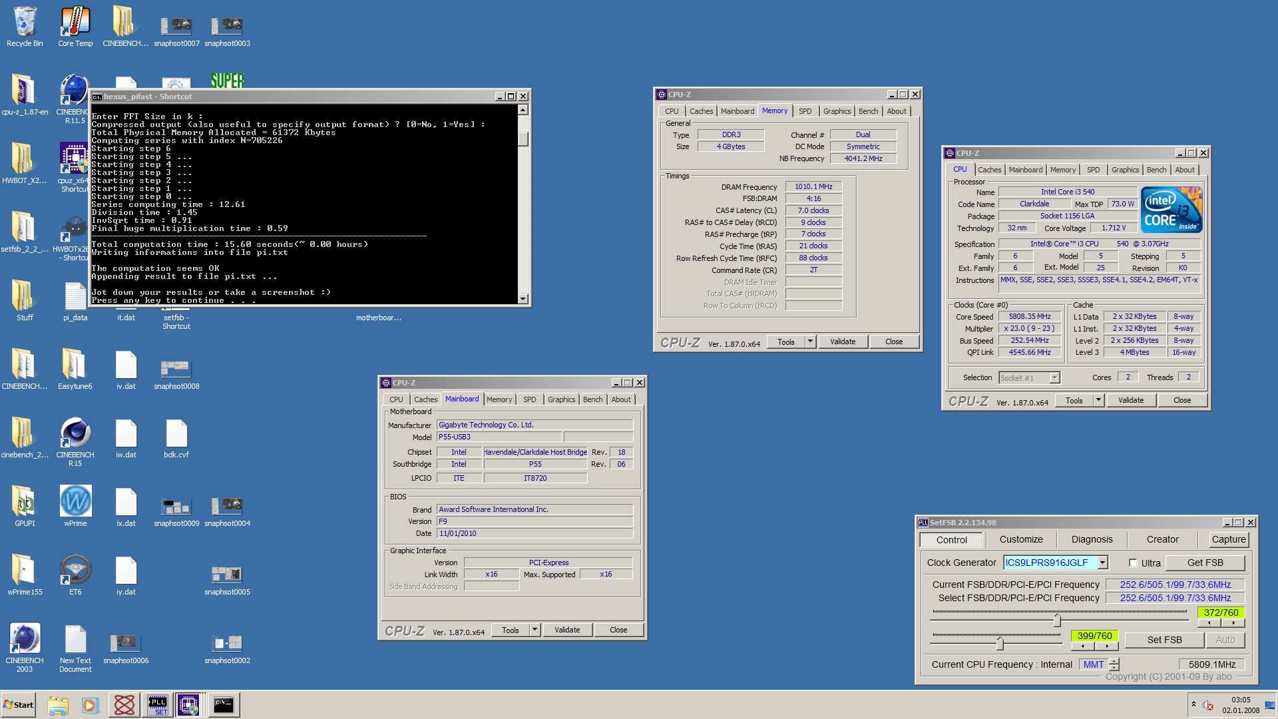The image size is (1278, 719).
Task: Enable the Ultra checkbox in SetFSB
Action: coord(1133,563)
